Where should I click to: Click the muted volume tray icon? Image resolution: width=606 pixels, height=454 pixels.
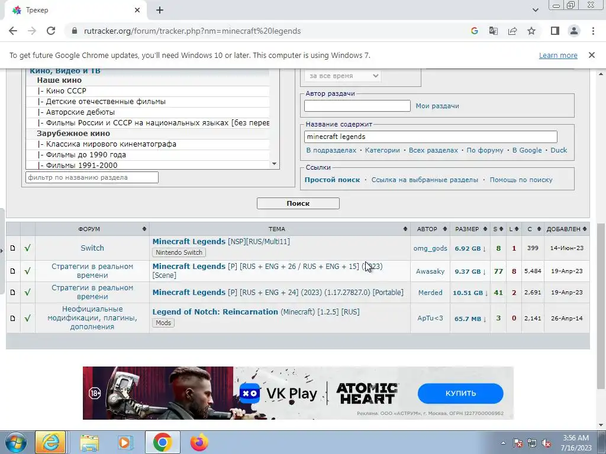tap(546, 443)
